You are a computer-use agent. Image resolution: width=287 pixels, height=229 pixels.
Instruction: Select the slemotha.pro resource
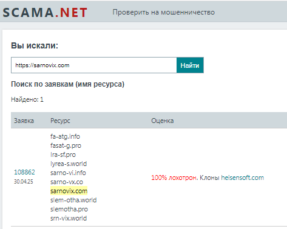pos(69,209)
